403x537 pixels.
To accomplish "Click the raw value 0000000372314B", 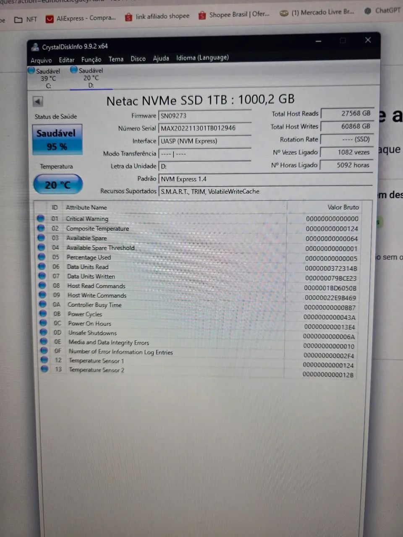I will tap(331, 268).
